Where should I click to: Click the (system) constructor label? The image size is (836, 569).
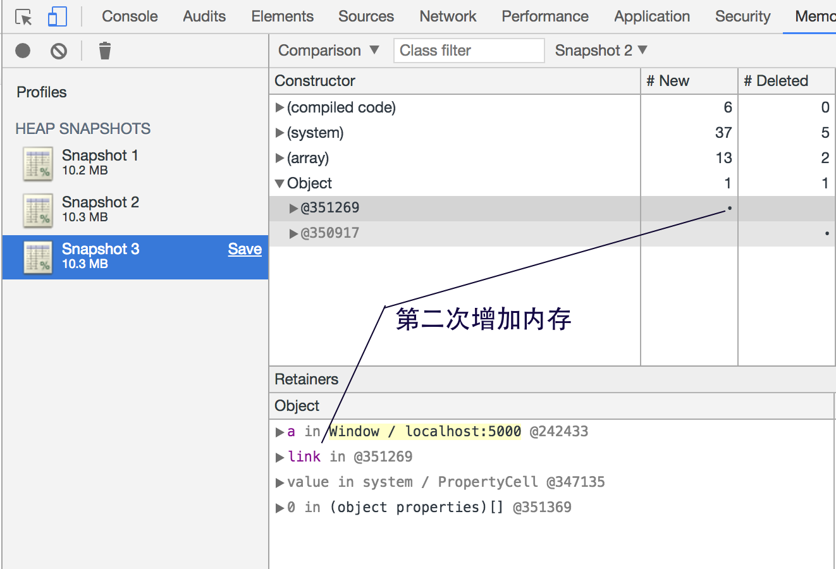pos(316,133)
